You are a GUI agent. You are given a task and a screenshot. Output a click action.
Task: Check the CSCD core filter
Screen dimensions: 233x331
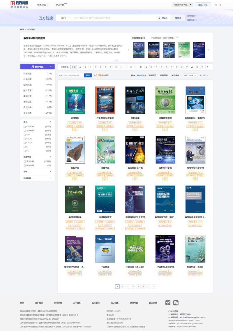point(24,139)
